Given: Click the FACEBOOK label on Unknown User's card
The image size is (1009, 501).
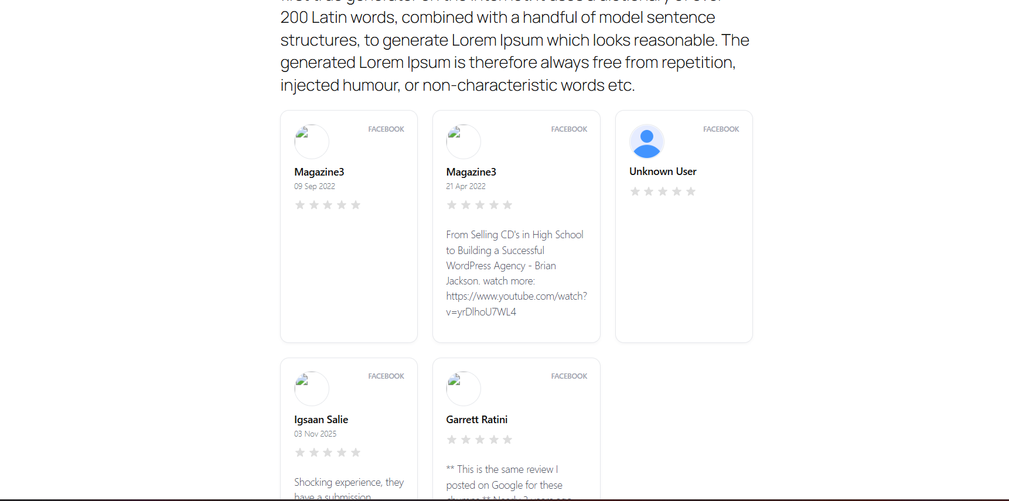Looking at the screenshot, I should (721, 129).
